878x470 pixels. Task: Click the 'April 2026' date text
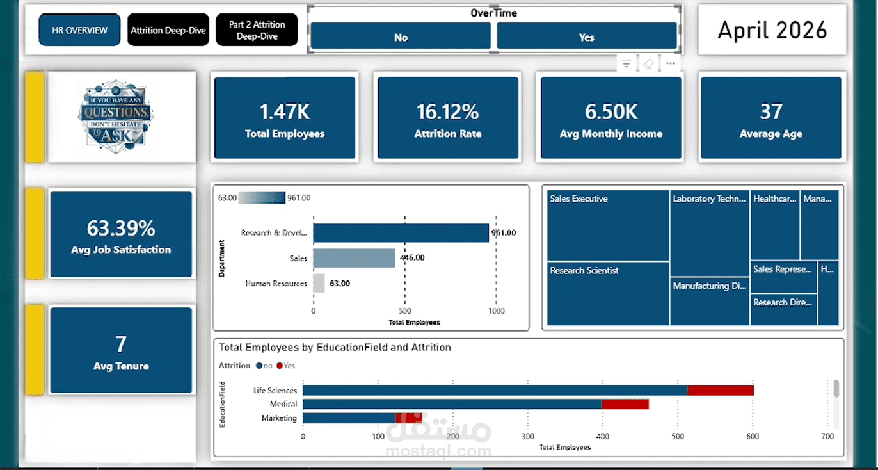[772, 30]
